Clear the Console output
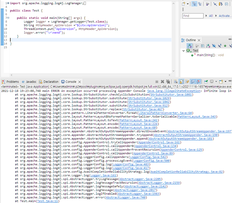232x203 pixels. point(176,82)
